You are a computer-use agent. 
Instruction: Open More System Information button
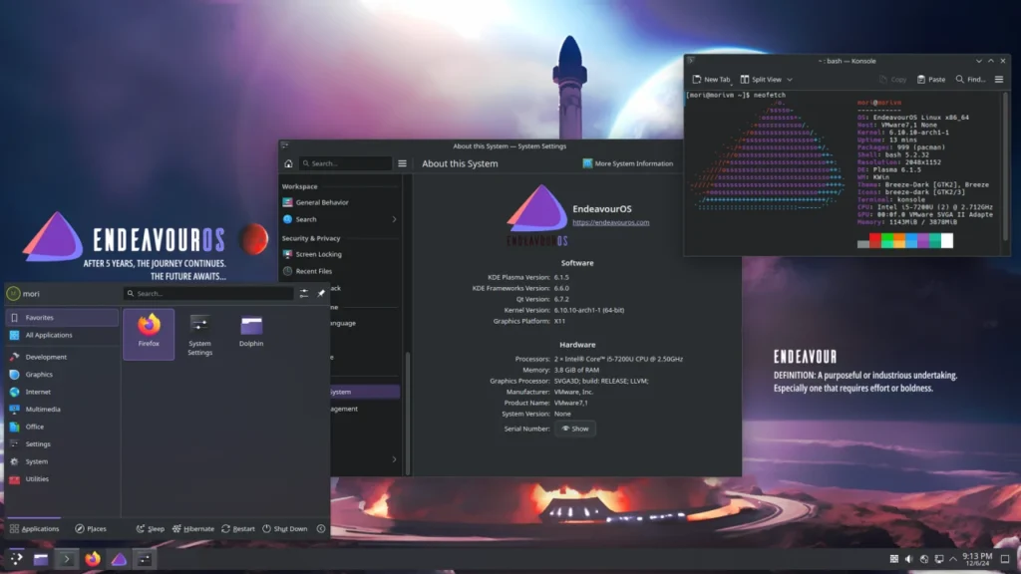pyautogui.click(x=628, y=163)
